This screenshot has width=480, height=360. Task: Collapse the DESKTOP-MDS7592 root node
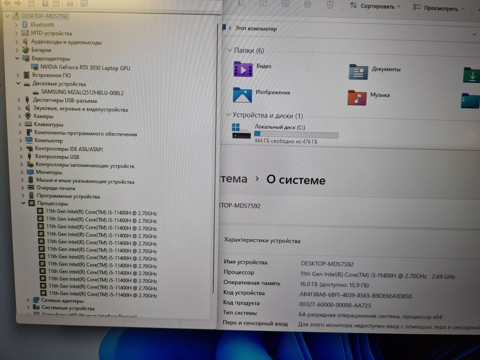pos(7,15)
